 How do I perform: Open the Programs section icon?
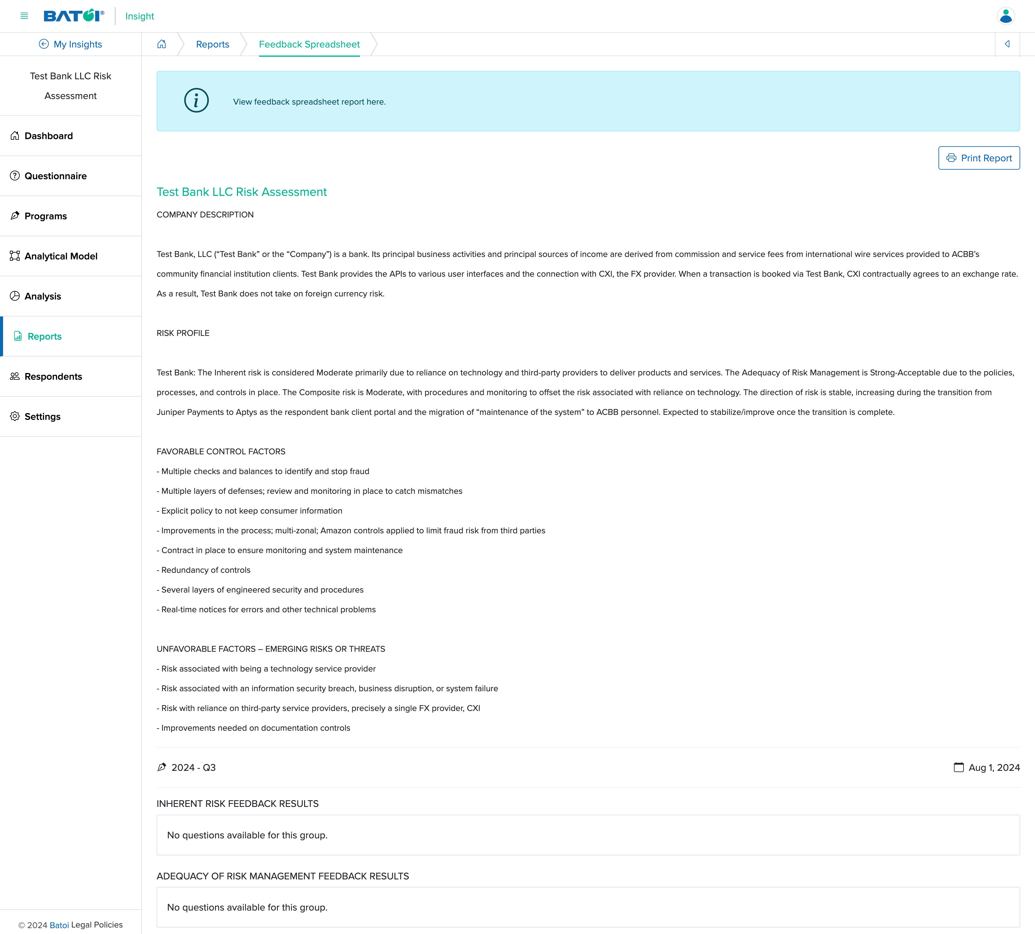(x=15, y=216)
